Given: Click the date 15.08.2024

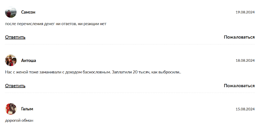Looking at the screenshot, I should (245, 109).
